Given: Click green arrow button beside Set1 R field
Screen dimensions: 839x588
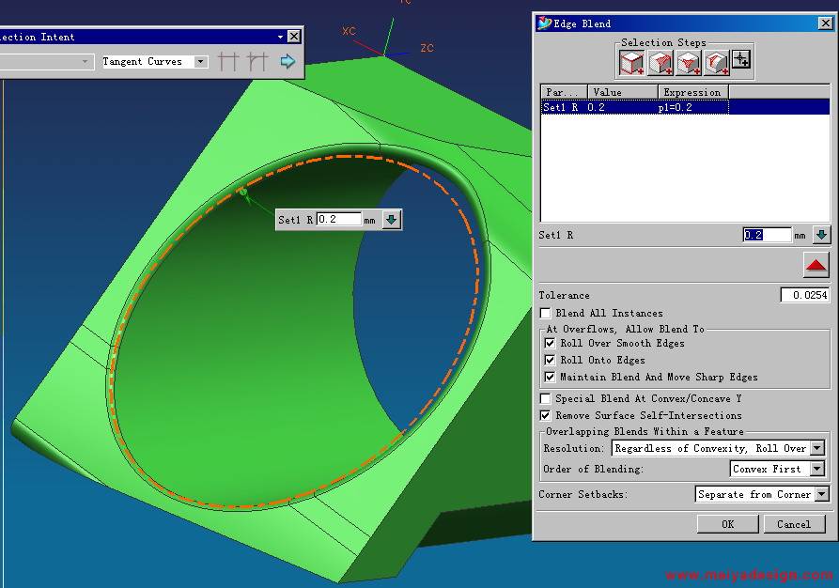Looking at the screenshot, I should 821,235.
